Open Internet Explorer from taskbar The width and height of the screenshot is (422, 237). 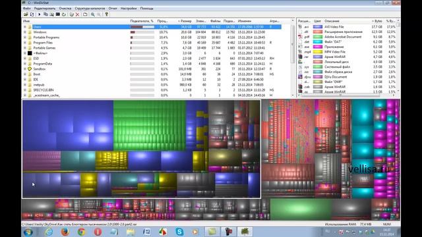(x=49, y=232)
